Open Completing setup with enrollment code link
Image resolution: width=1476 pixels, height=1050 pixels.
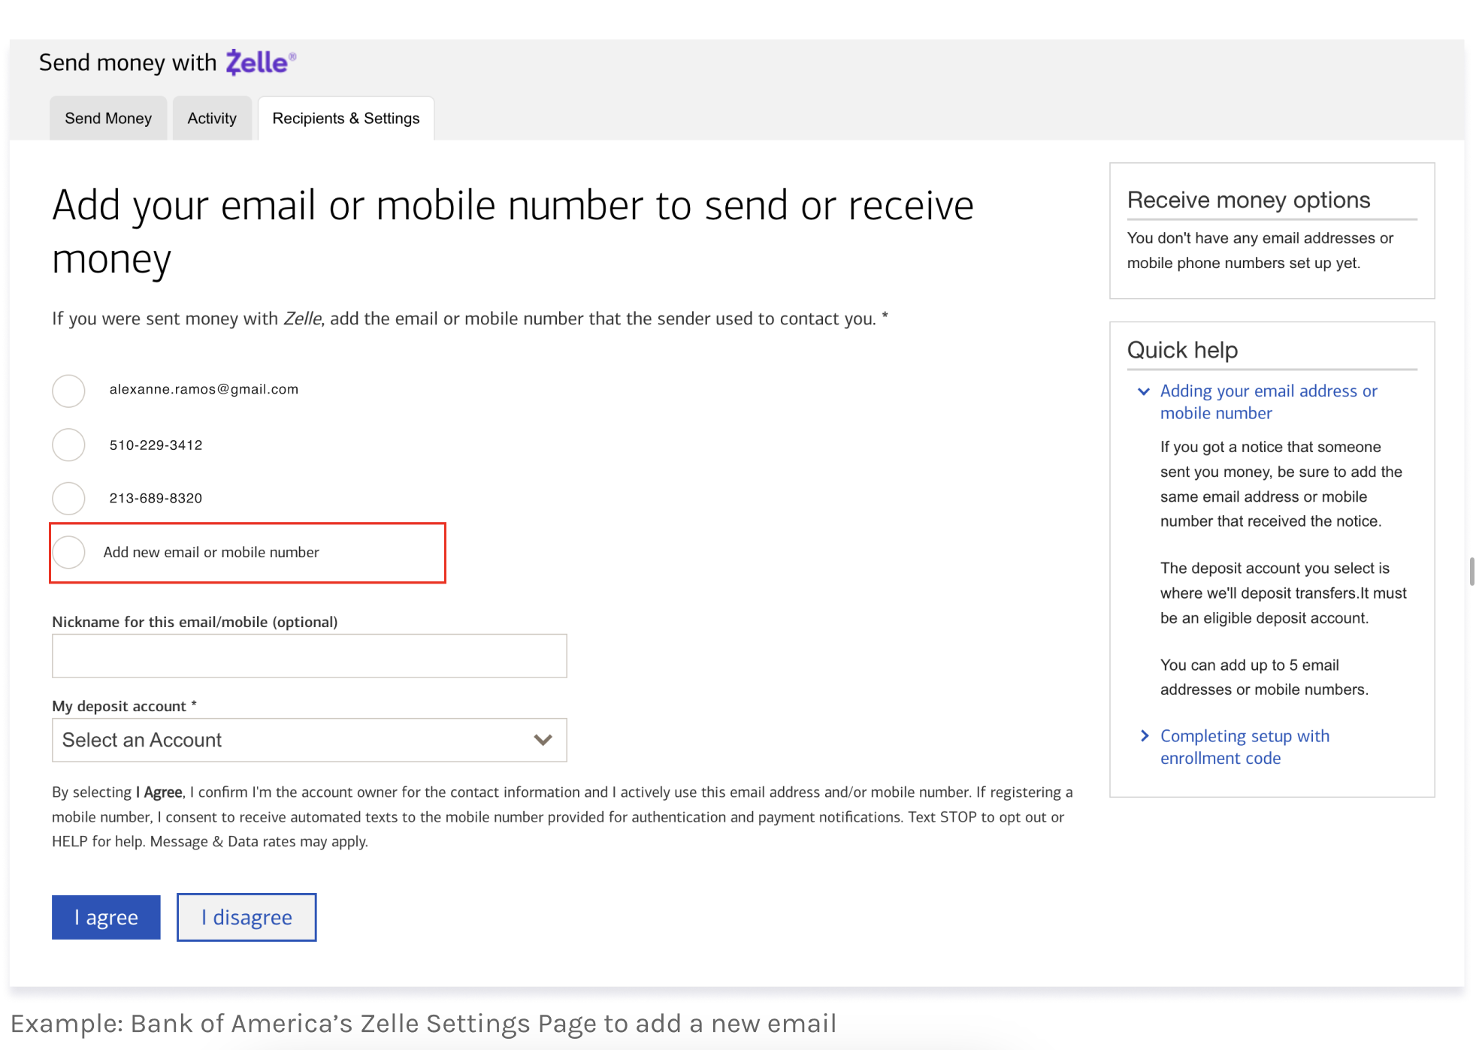click(1245, 747)
